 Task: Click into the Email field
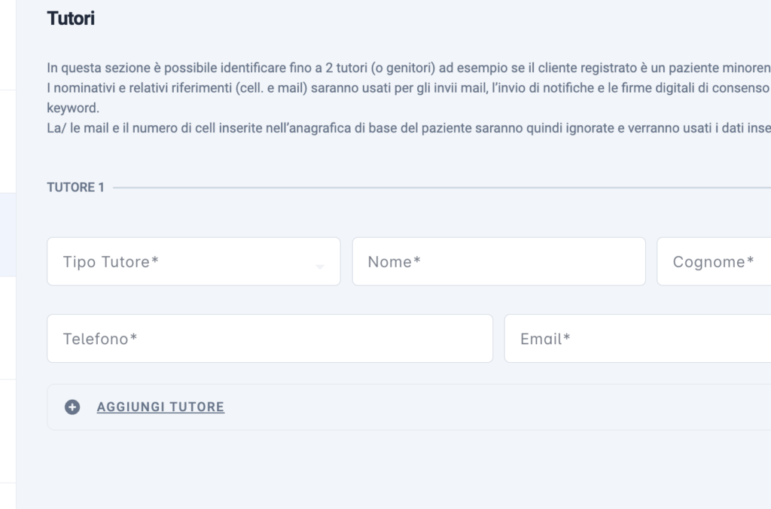tap(638, 339)
